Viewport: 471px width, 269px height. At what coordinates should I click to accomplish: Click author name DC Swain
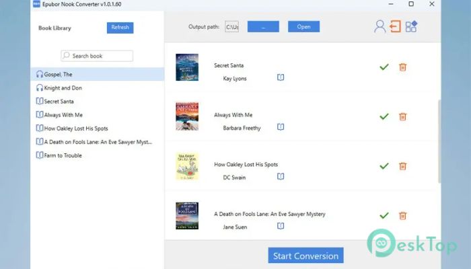click(x=234, y=178)
